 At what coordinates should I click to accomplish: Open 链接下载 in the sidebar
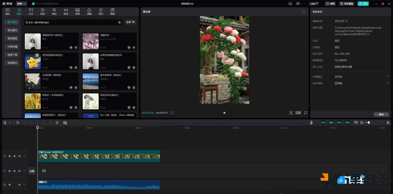click(12, 55)
